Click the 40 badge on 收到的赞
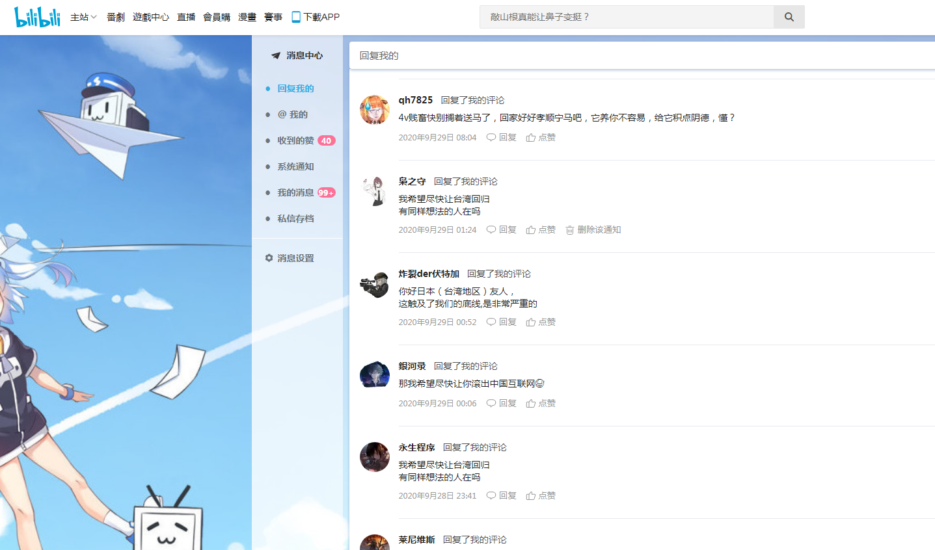 click(x=327, y=140)
